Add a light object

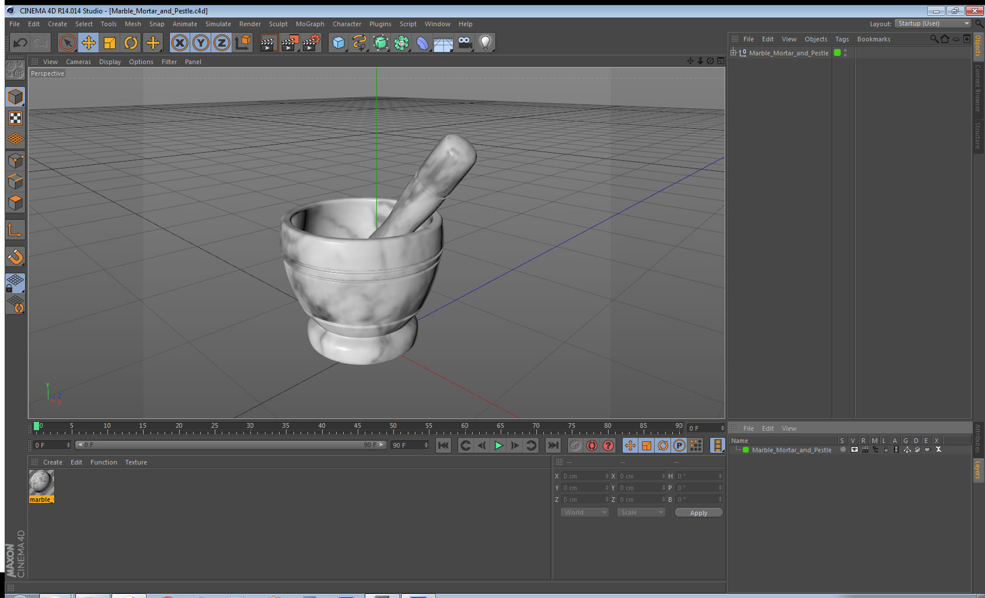(x=485, y=43)
